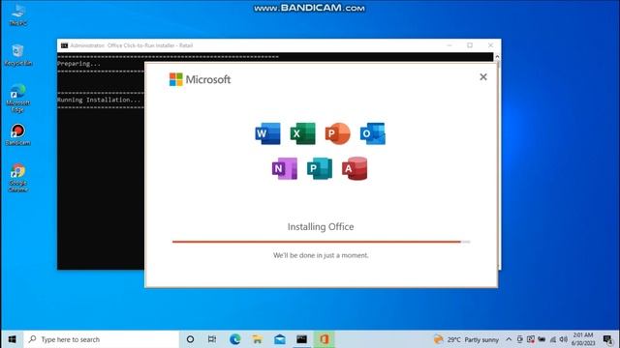Click 'Running Installation...' line in console window

(x=99, y=100)
